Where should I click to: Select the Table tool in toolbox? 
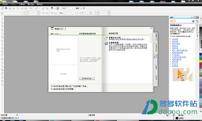2,59
